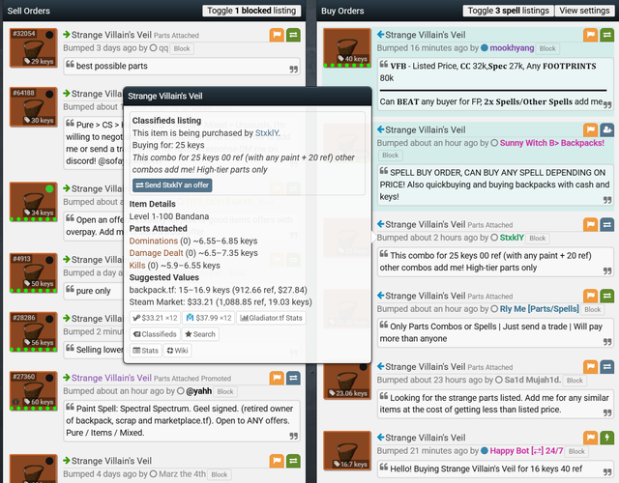Open the #32054 item thumbnail priced 29 keys
The width and height of the screenshot is (619, 483).
click(34, 47)
